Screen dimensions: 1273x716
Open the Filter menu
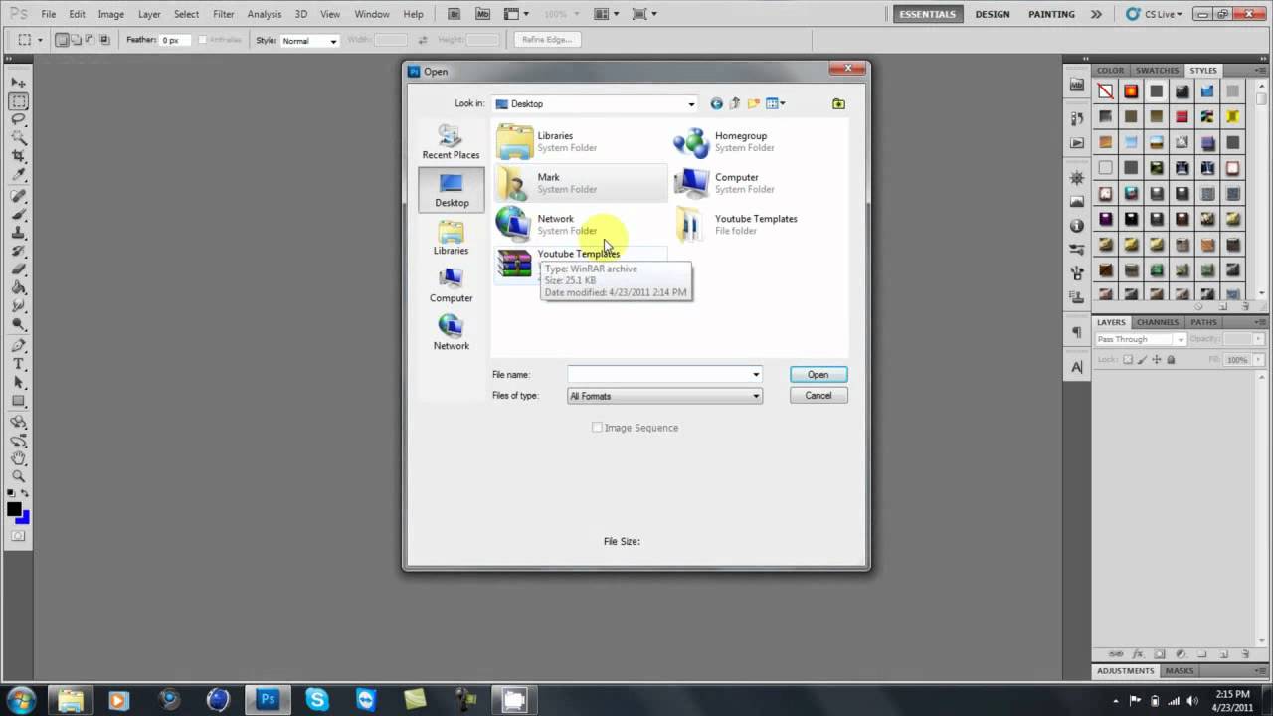pos(224,14)
